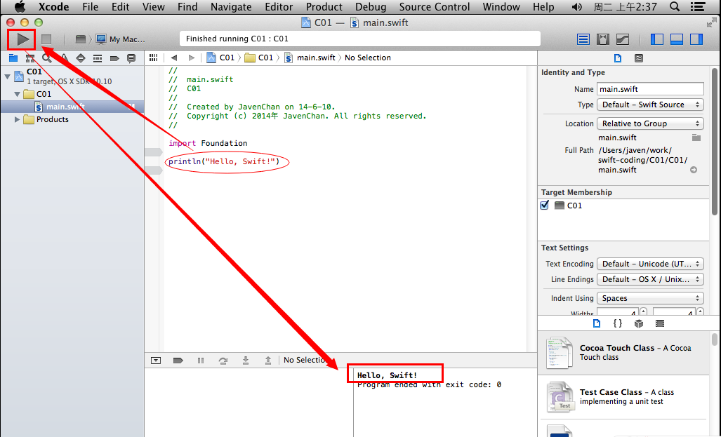Image resolution: width=721 pixels, height=437 pixels.
Task: Switch to the Version editor
Action: point(623,39)
